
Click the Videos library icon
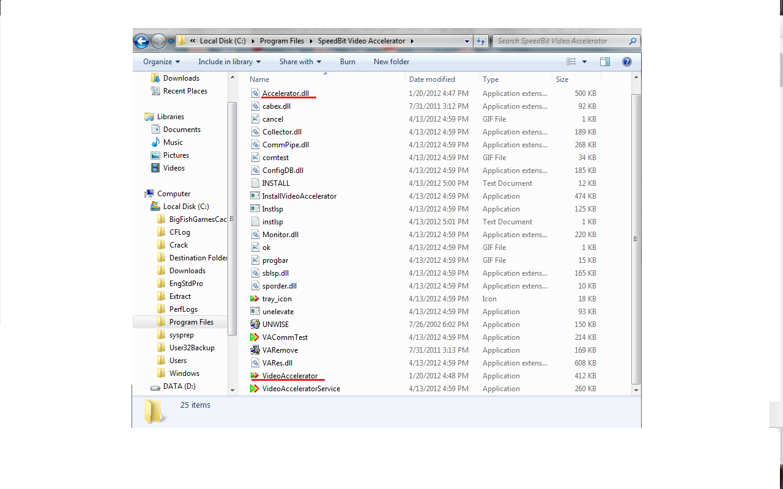[x=155, y=168]
